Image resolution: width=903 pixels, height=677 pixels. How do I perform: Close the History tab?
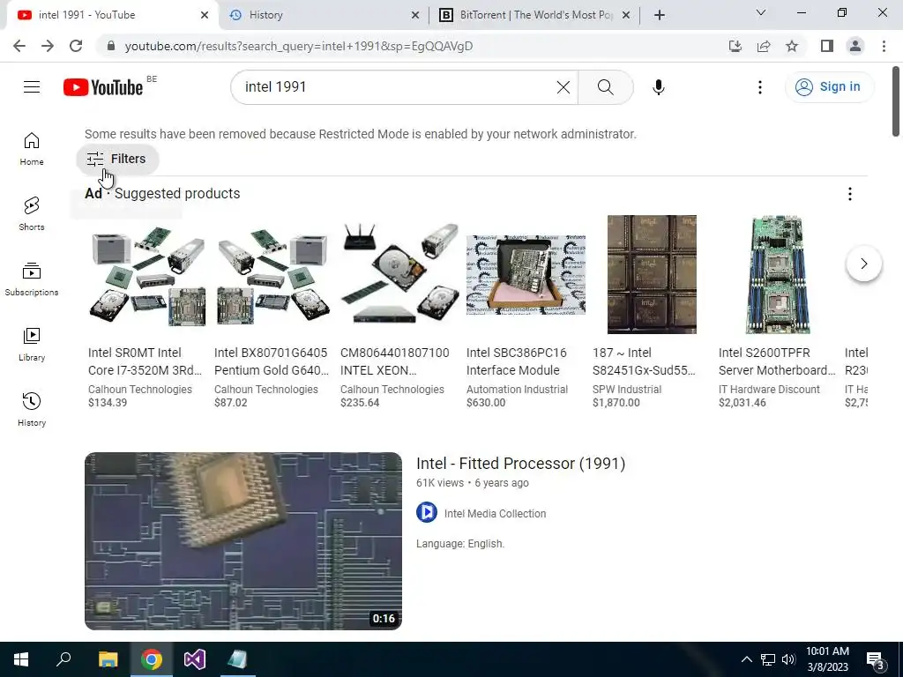coord(415,15)
